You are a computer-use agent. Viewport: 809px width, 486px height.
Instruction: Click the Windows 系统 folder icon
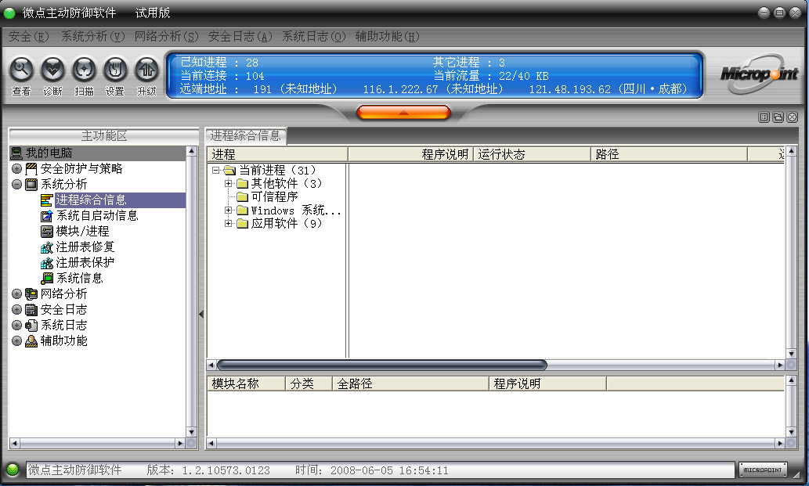tap(243, 211)
